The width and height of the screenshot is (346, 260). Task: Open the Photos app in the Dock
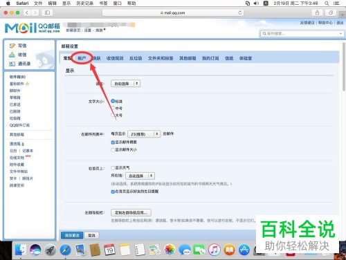pos(170,250)
